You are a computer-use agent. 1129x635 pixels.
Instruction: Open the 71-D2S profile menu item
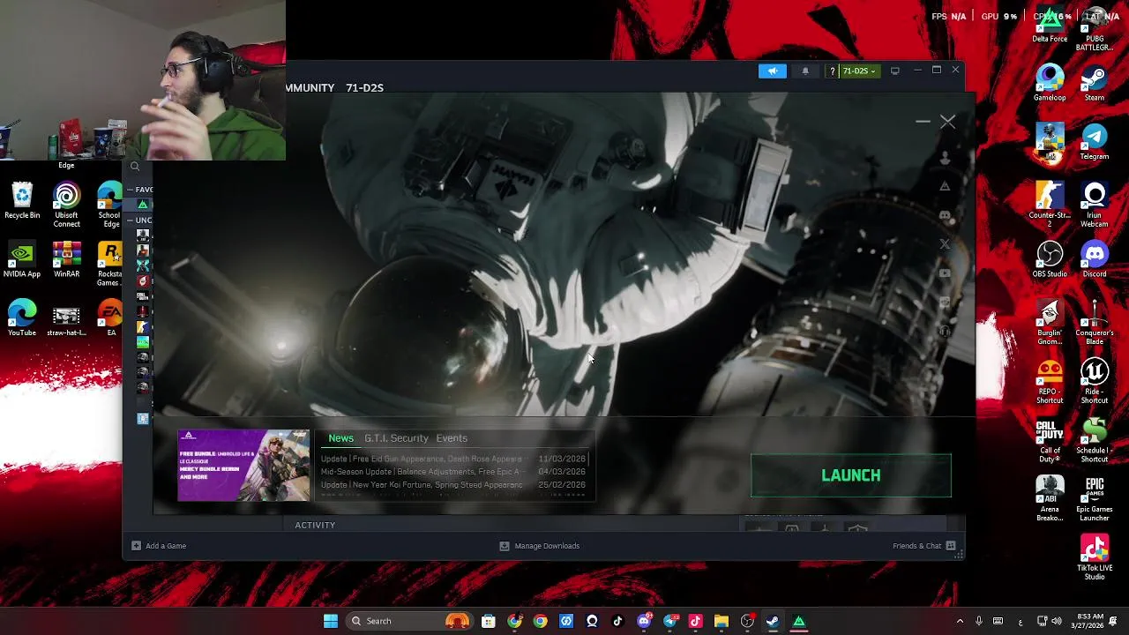click(x=364, y=88)
